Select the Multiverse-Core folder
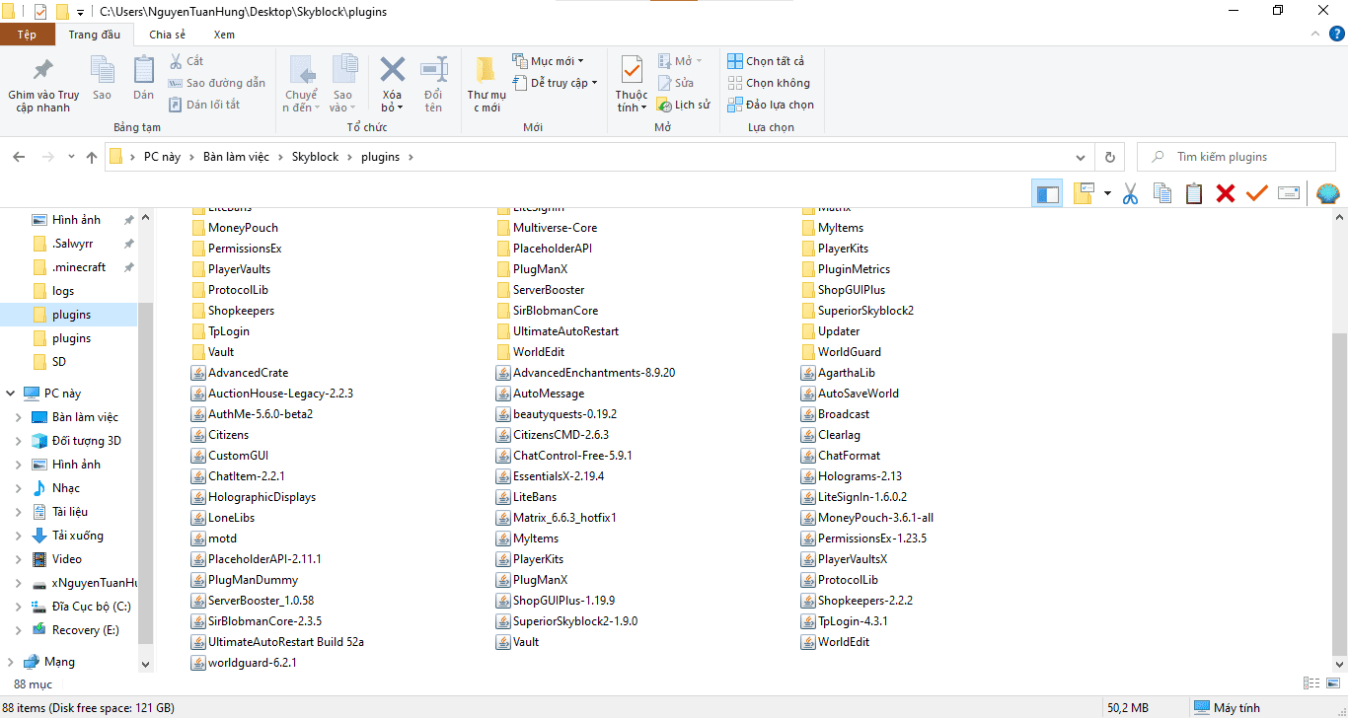The width and height of the screenshot is (1348, 718). [547, 228]
